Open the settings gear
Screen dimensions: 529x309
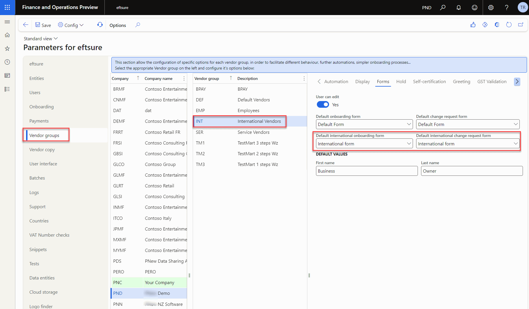(491, 8)
